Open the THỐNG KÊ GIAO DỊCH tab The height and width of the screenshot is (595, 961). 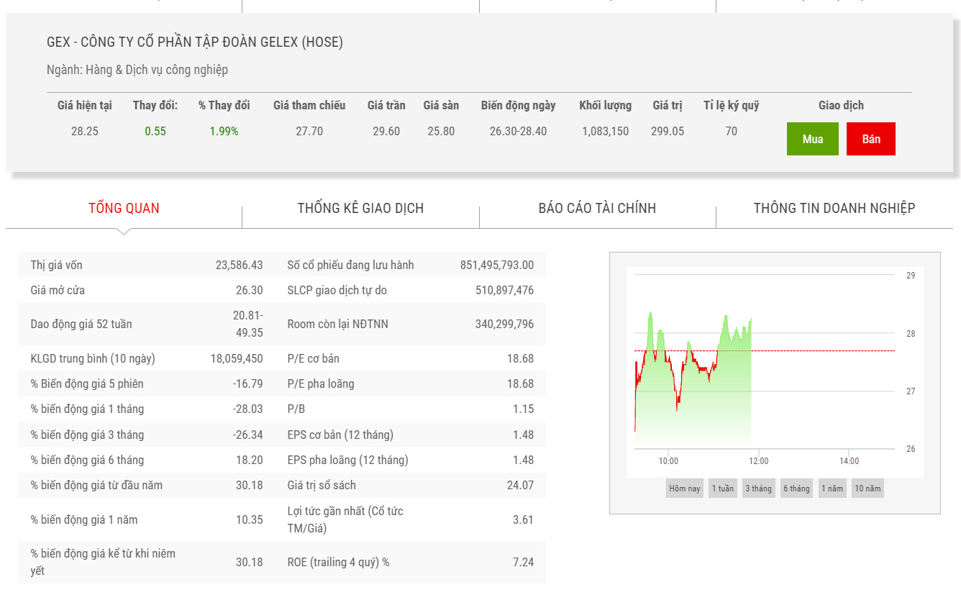tap(360, 208)
